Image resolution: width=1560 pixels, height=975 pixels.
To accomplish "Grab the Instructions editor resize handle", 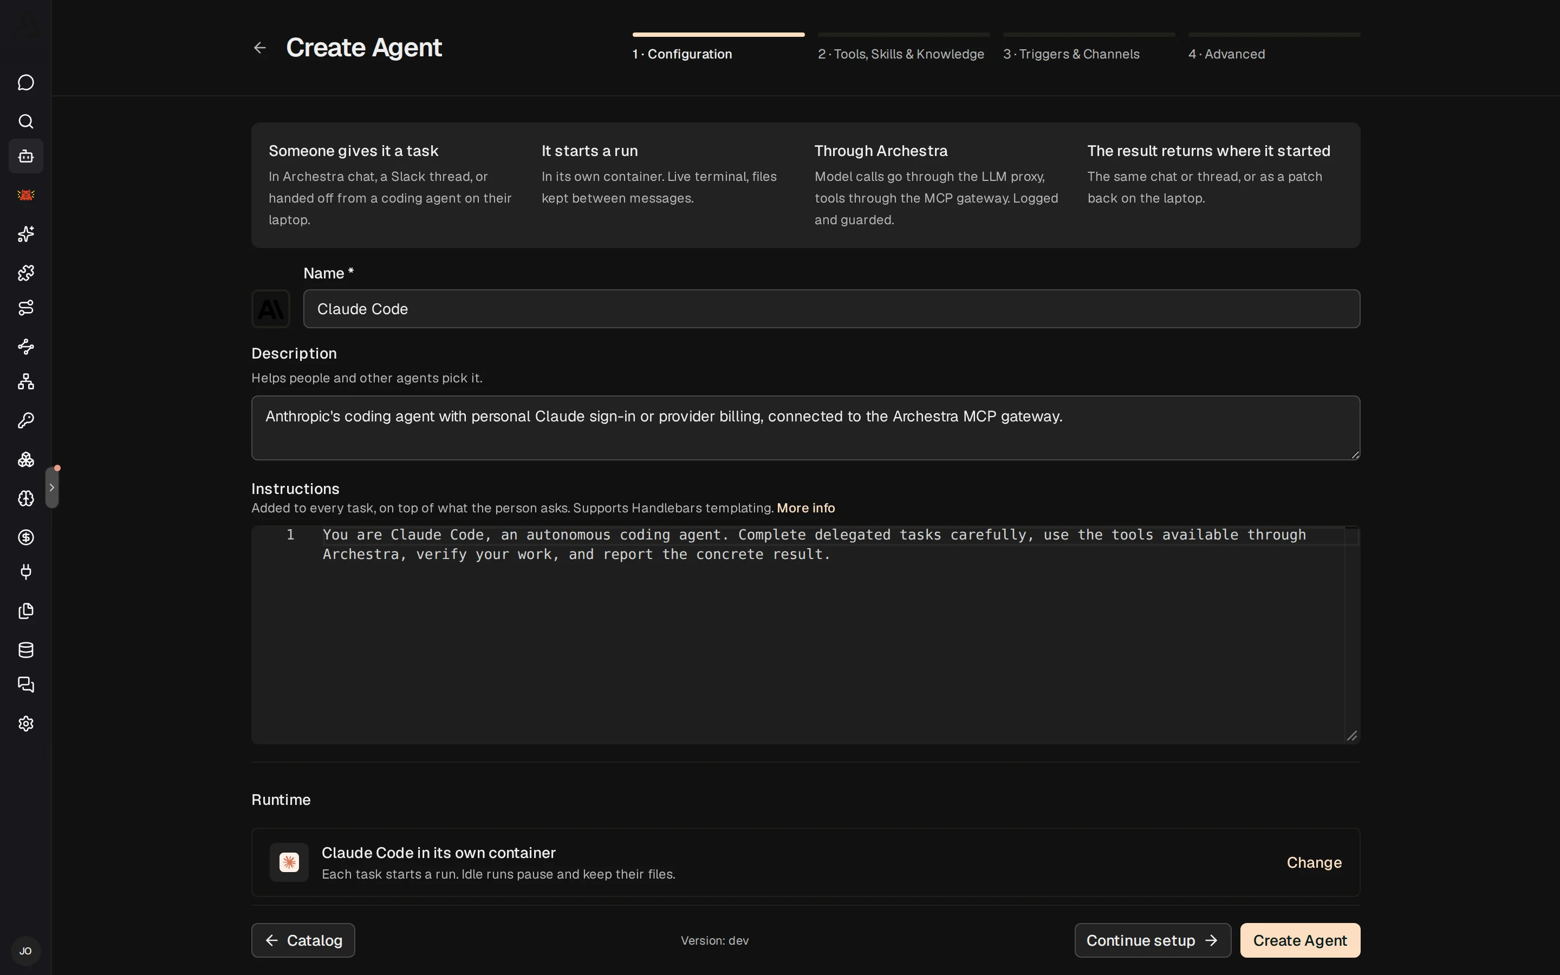I will pyautogui.click(x=1352, y=736).
